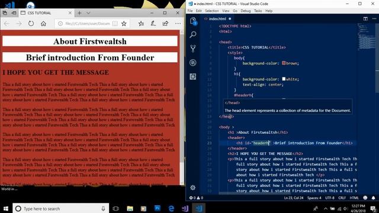This screenshot has height=213, width=379.
Task: Go back in the Edge browser
Action: (7, 24)
